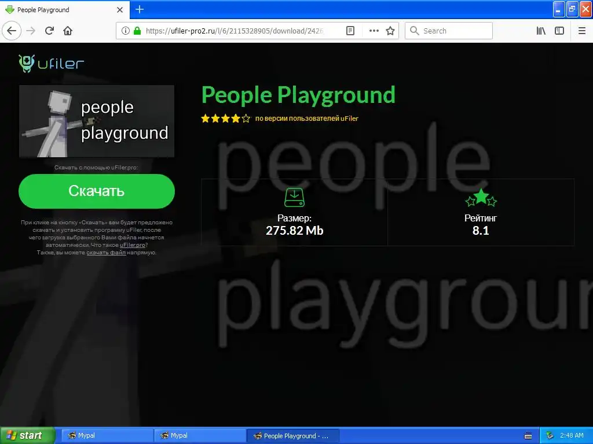This screenshot has height=444, width=593.
Task: Click the 8.1 rating value
Action: pyautogui.click(x=481, y=230)
